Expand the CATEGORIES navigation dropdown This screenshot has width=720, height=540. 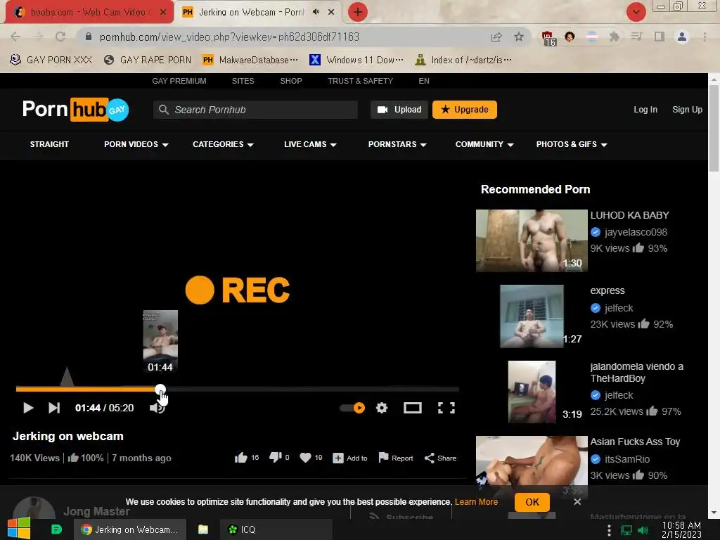click(x=223, y=144)
